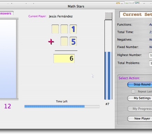
Task: Choose New Player
Action: (140, 119)
